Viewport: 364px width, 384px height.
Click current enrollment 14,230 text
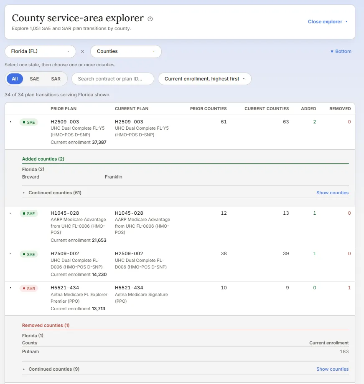coord(79,274)
